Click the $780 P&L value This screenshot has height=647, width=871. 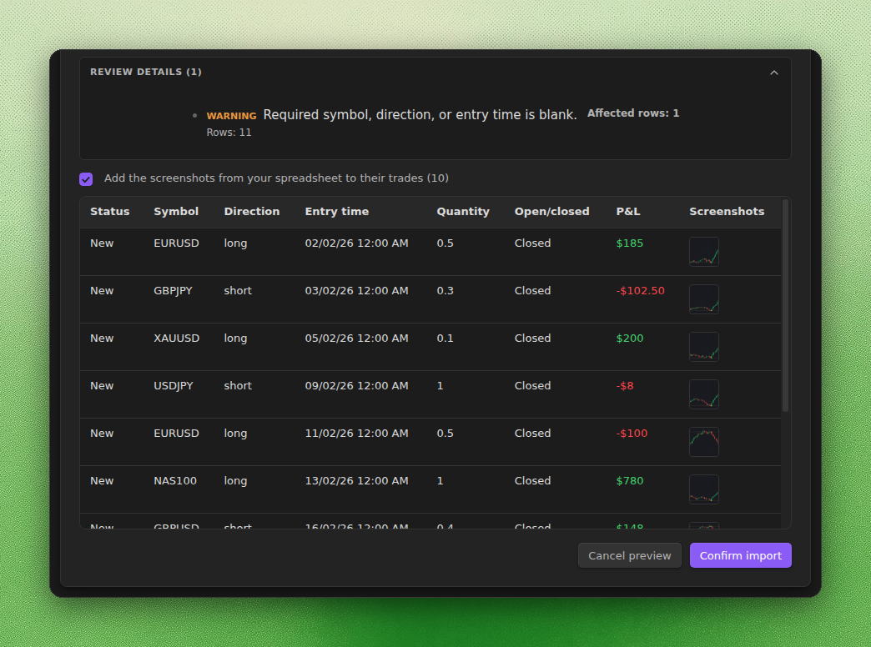[629, 481]
